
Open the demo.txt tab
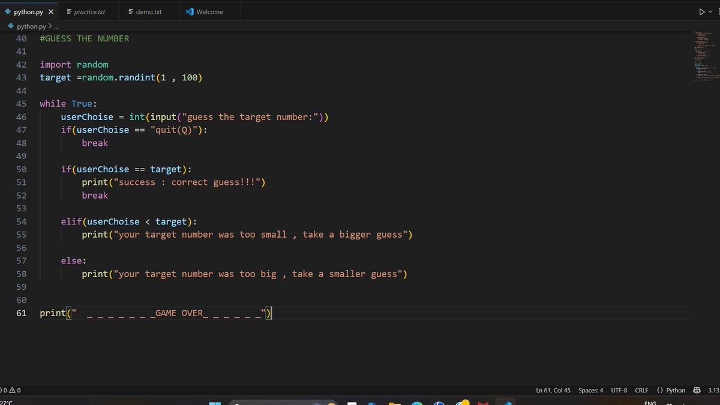[x=149, y=12]
